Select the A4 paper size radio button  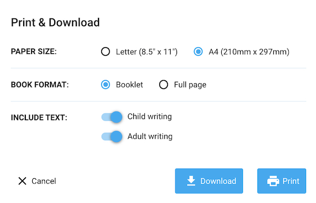[198, 52]
